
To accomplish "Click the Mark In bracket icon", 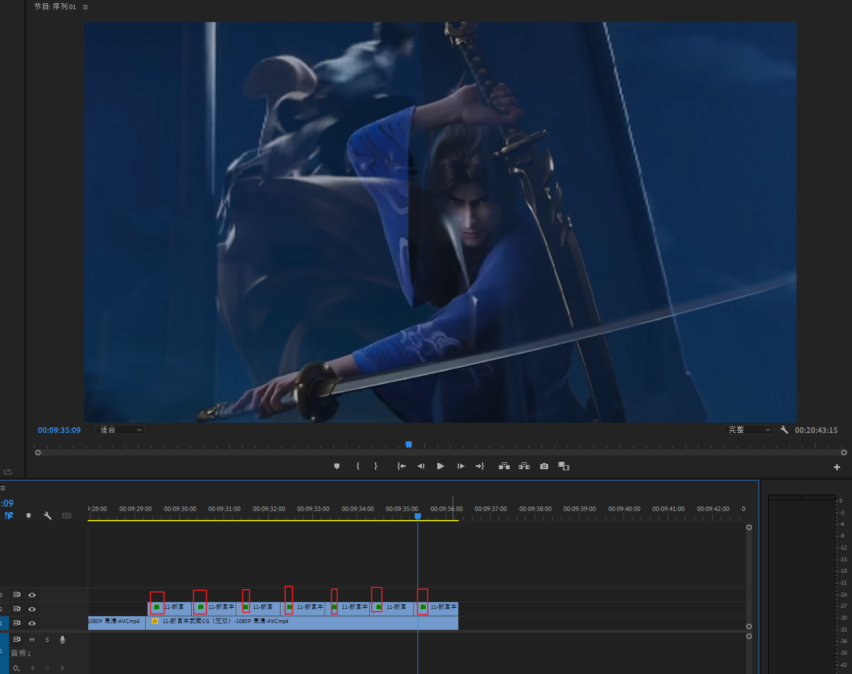I will pos(358,466).
